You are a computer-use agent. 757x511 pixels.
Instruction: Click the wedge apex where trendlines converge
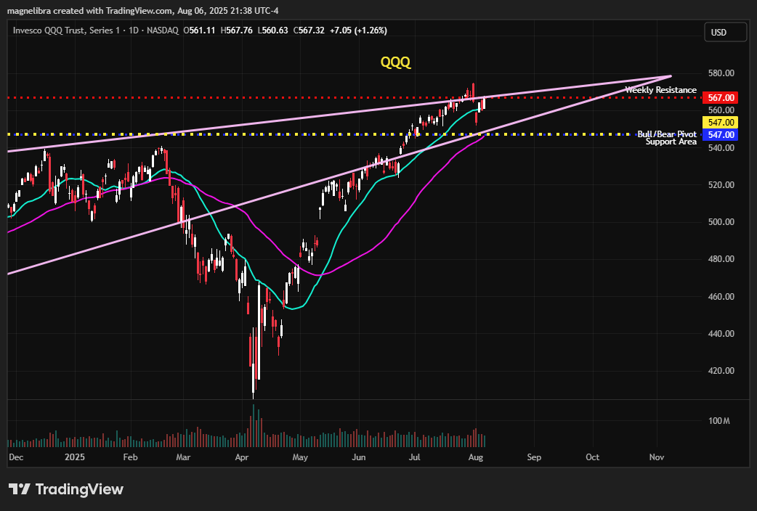[x=671, y=75]
